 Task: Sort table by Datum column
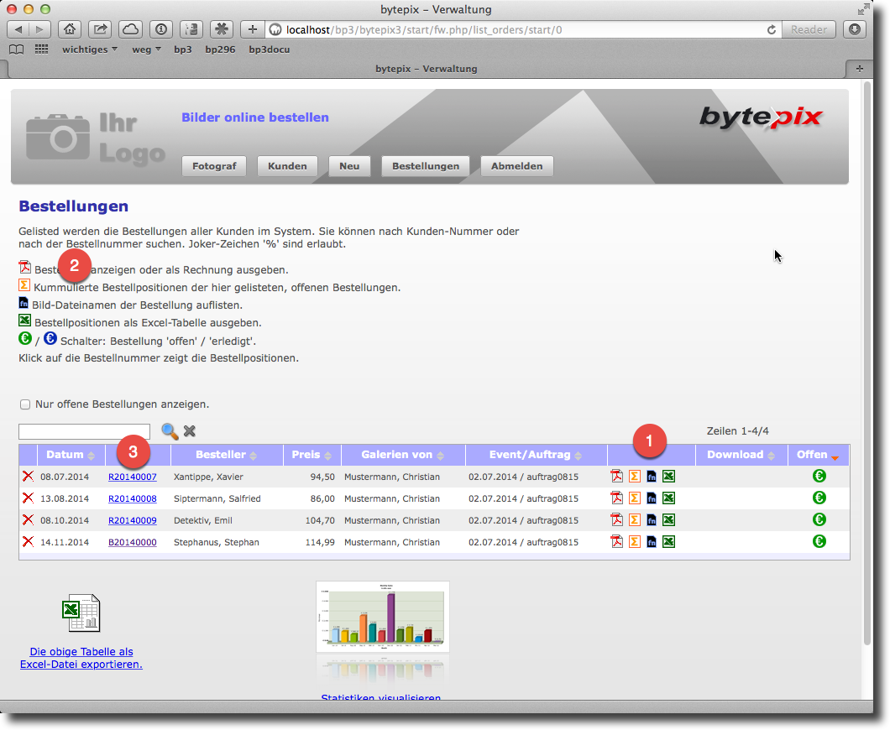pyautogui.click(x=71, y=455)
